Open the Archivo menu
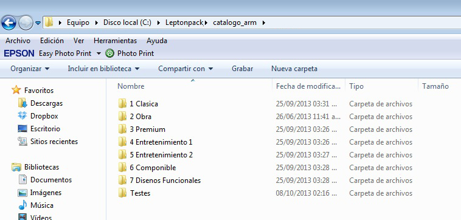461x220 pixels. (x=18, y=41)
